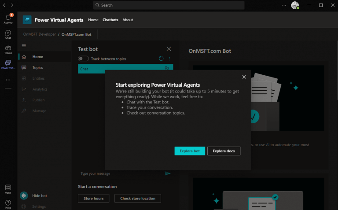This screenshot has height=210, width=338.
Task: Close the Test bot panel
Action: click(x=169, y=49)
